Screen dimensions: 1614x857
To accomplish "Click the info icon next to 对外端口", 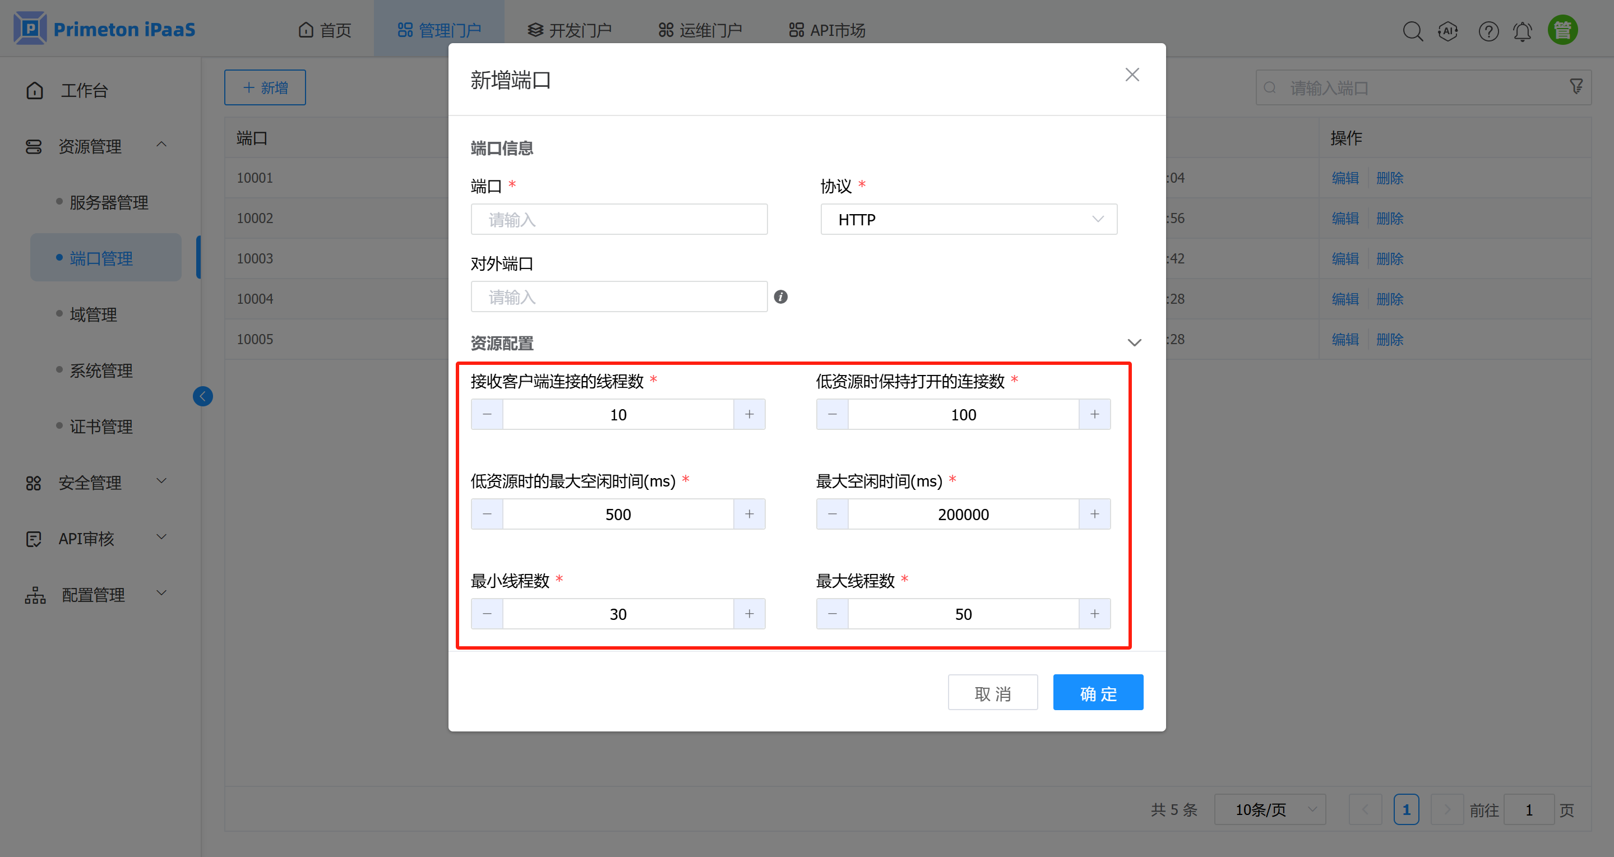I will pos(780,297).
